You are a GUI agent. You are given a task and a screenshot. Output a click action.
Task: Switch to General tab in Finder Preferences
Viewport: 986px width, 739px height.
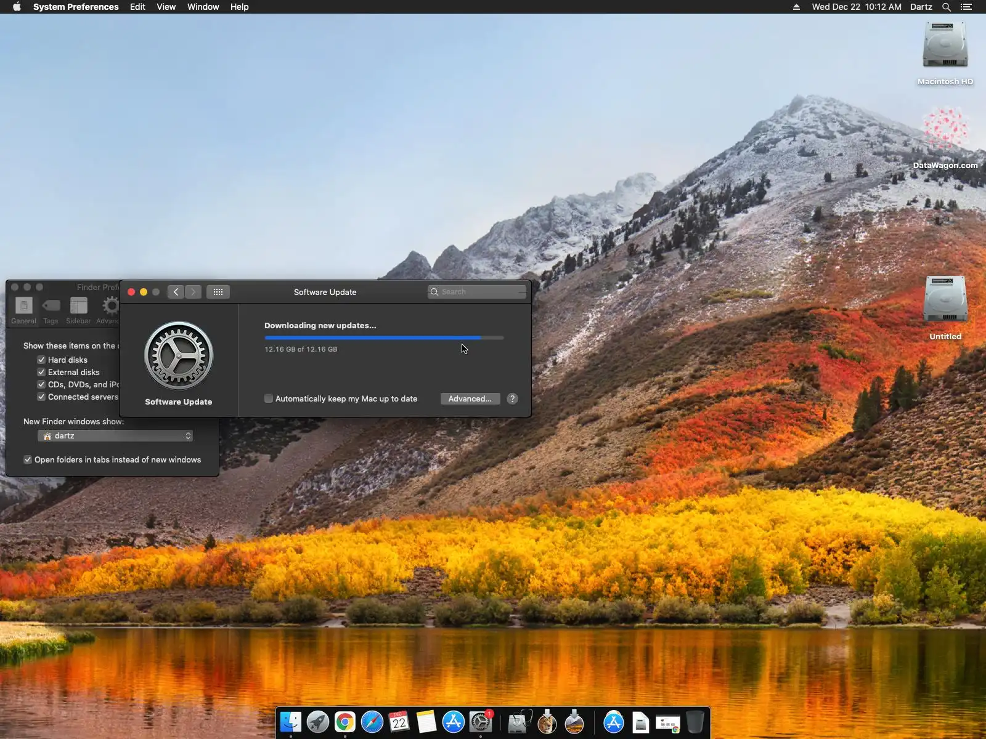(x=23, y=310)
